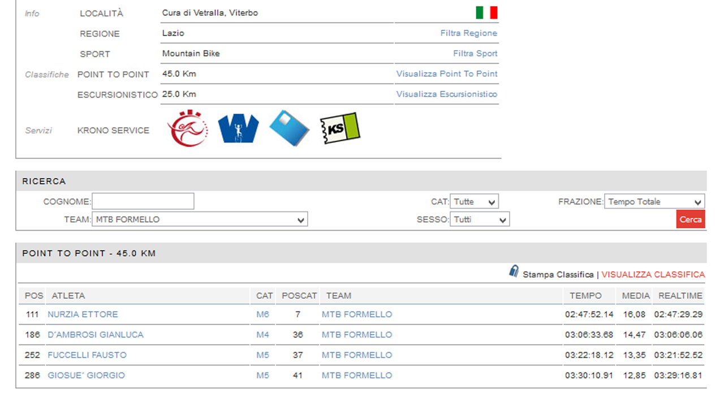Open the CAT category dropdown
This screenshot has width=724, height=400.
click(474, 202)
